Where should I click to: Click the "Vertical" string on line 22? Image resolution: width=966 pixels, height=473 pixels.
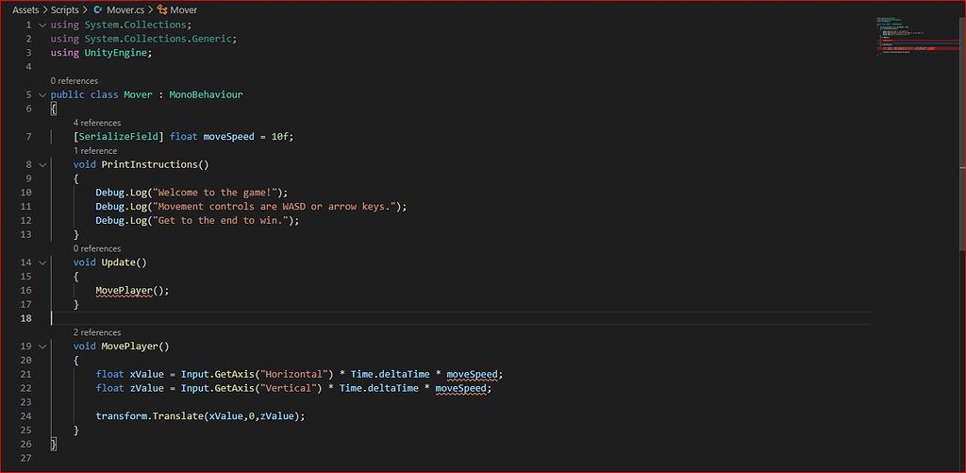[x=288, y=388]
